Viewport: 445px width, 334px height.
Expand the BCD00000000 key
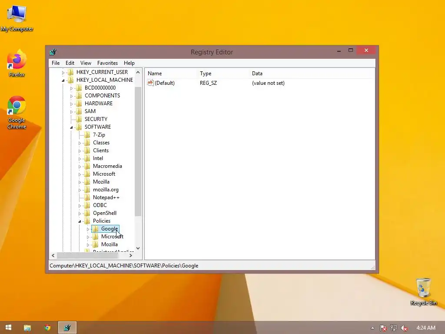(71, 88)
